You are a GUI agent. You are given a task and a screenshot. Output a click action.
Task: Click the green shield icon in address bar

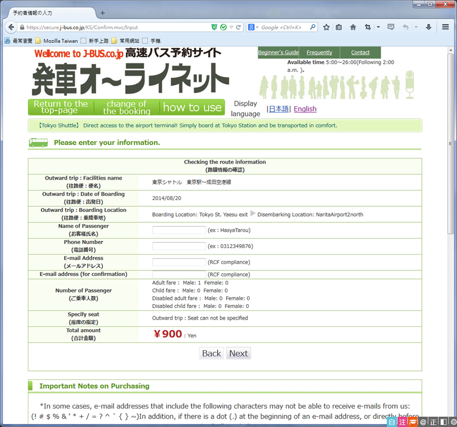214,27
